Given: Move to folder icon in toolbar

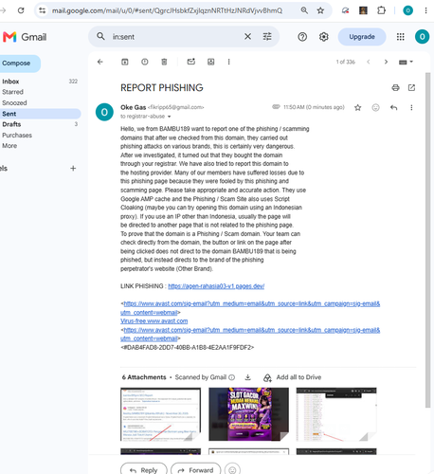Looking at the screenshot, I should tap(210, 62).
